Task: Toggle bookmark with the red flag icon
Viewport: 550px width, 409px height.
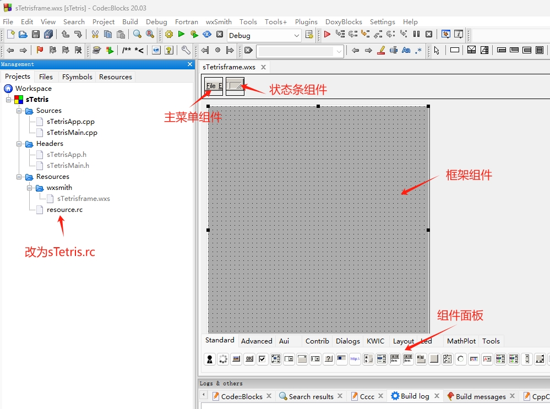Action: (x=40, y=50)
